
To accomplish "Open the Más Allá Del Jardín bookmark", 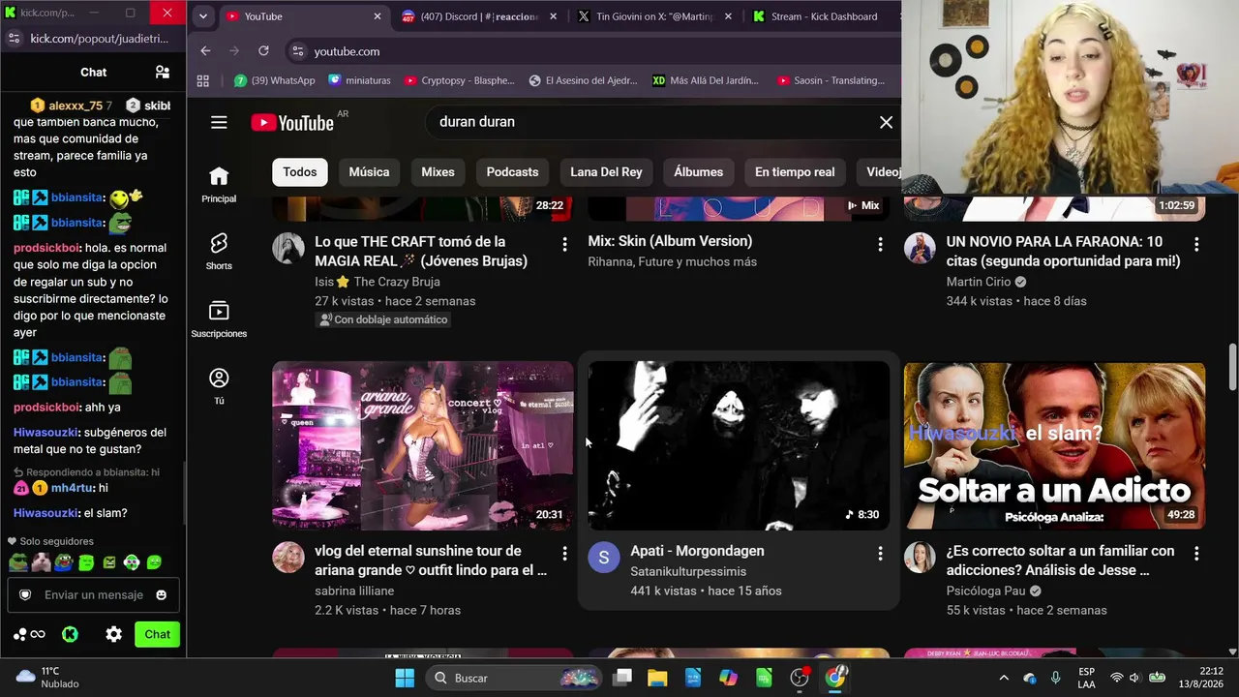I will click(707, 80).
